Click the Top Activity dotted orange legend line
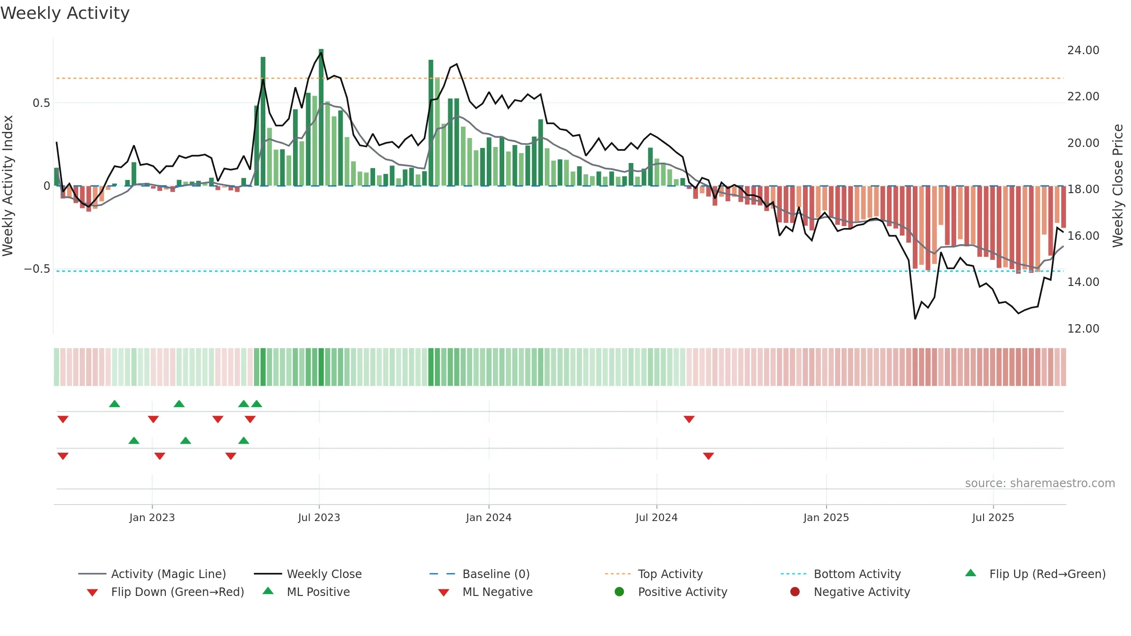The width and height of the screenshot is (1131, 636). click(618, 574)
